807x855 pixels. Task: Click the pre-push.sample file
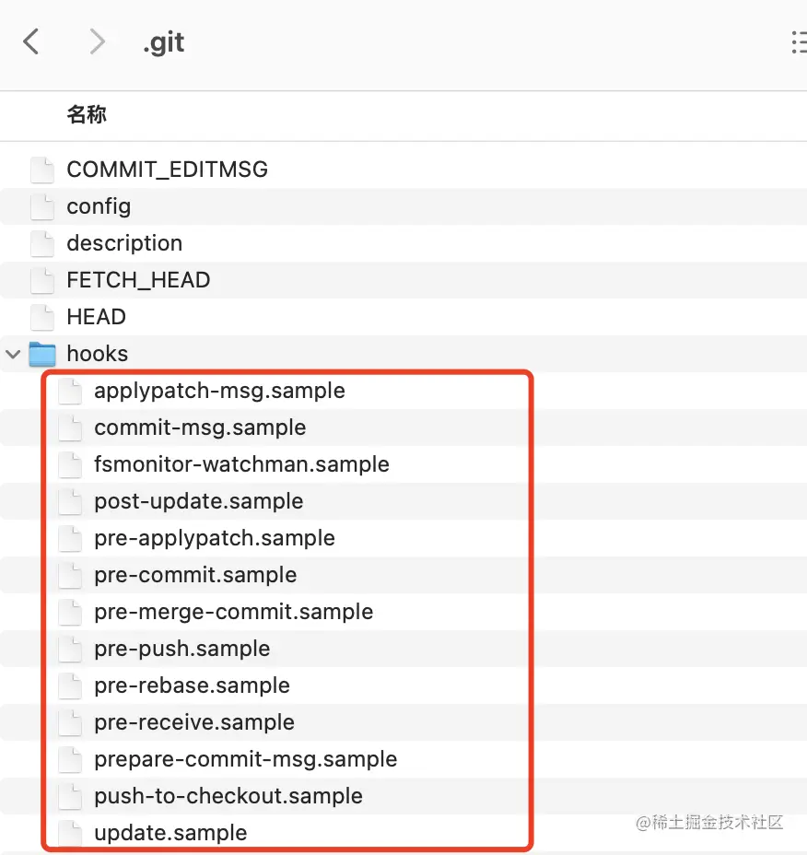pos(181,649)
